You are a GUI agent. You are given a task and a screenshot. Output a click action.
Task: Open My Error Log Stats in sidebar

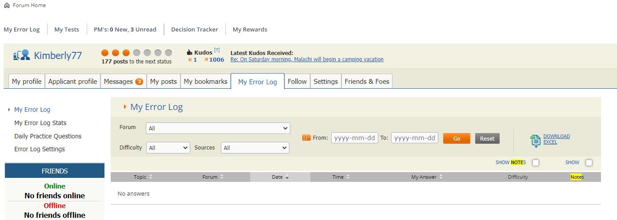tap(40, 123)
